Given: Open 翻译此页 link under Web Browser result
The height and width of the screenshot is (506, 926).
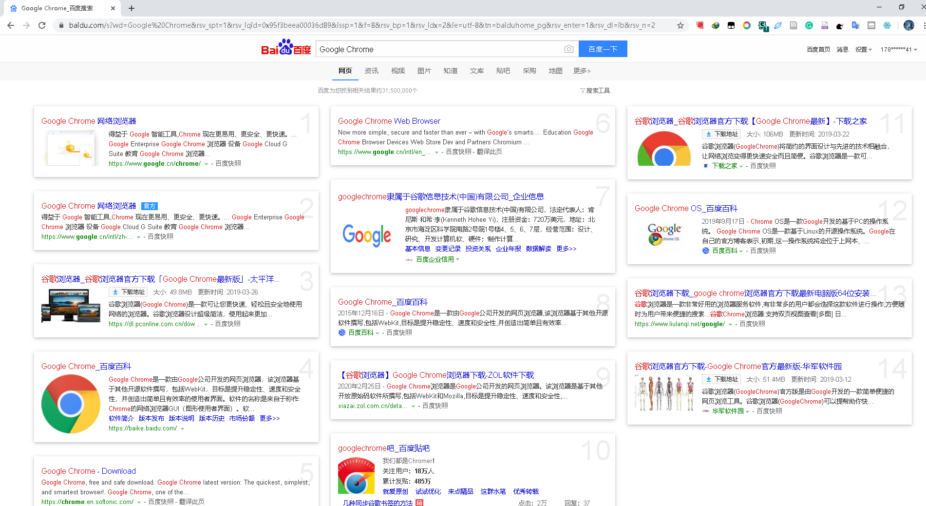Looking at the screenshot, I should click(490, 152).
